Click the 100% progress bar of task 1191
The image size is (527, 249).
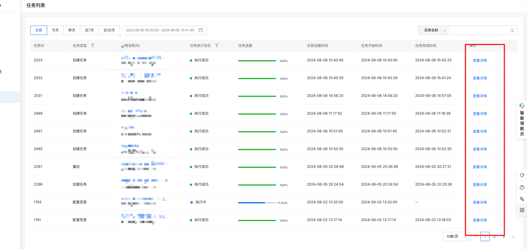click(257, 220)
